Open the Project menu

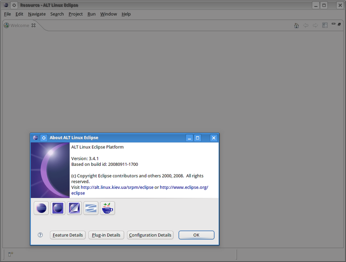pos(75,14)
